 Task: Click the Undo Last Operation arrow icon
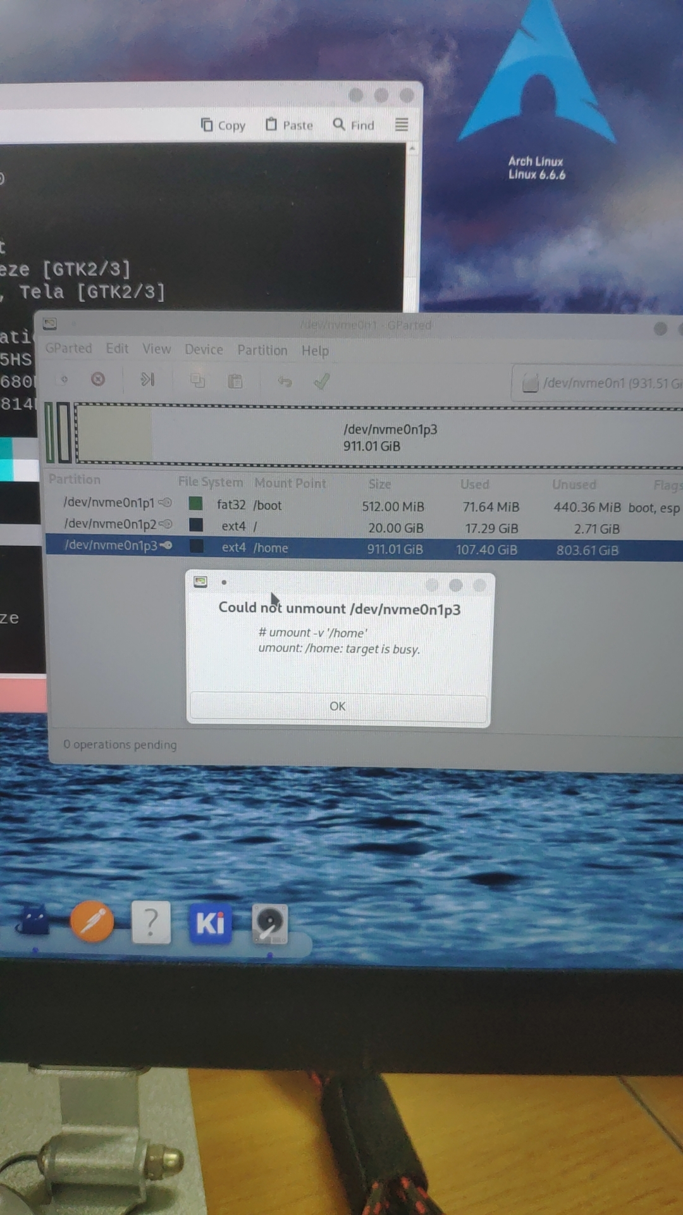[x=285, y=381]
